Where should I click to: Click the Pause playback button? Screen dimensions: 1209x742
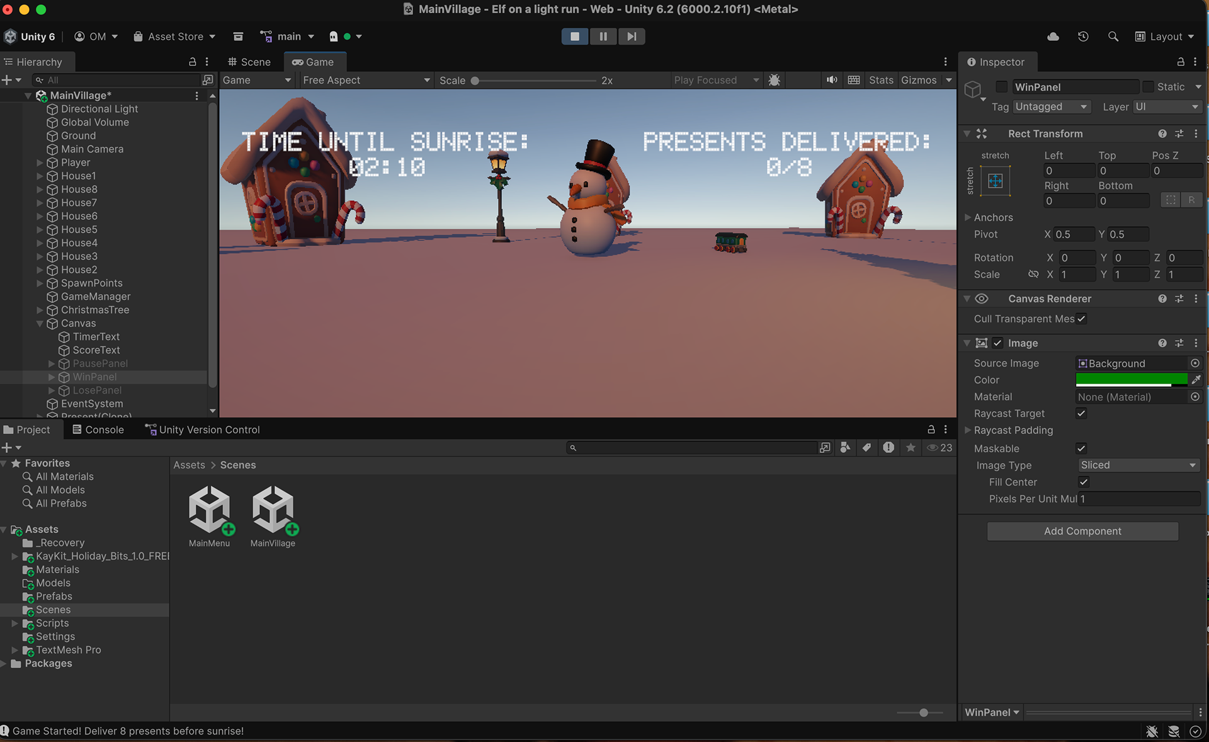tap(603, 37)
